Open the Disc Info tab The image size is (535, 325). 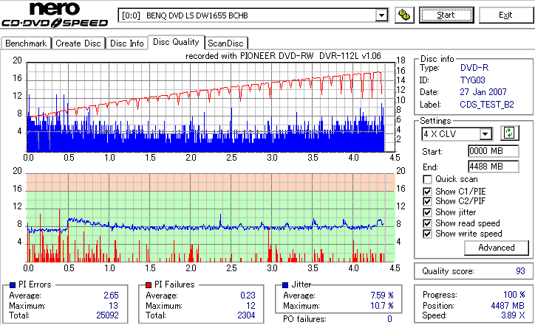click(x=127, y=43)
